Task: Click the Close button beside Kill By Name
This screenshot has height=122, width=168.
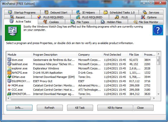Action: coord(143,108)
